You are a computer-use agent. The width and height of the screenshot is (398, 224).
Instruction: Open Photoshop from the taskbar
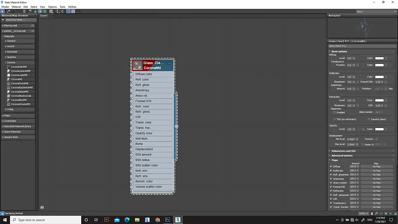coord(168,220)
